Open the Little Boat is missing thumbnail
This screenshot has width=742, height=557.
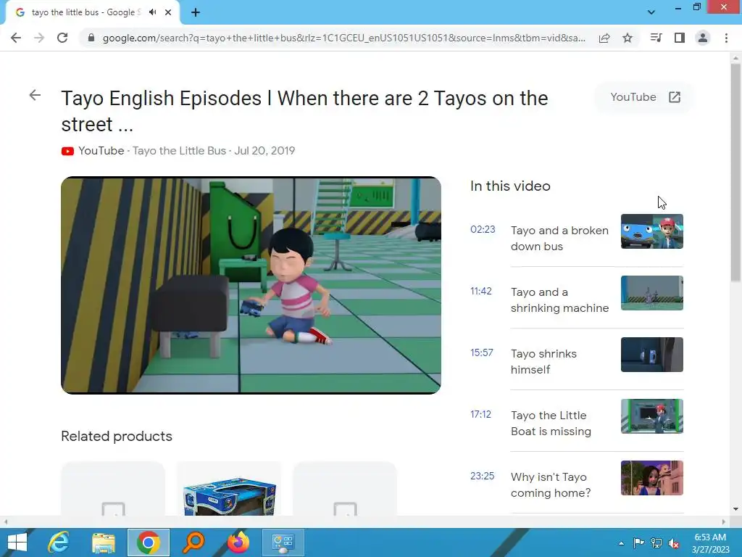coord(651,416)
